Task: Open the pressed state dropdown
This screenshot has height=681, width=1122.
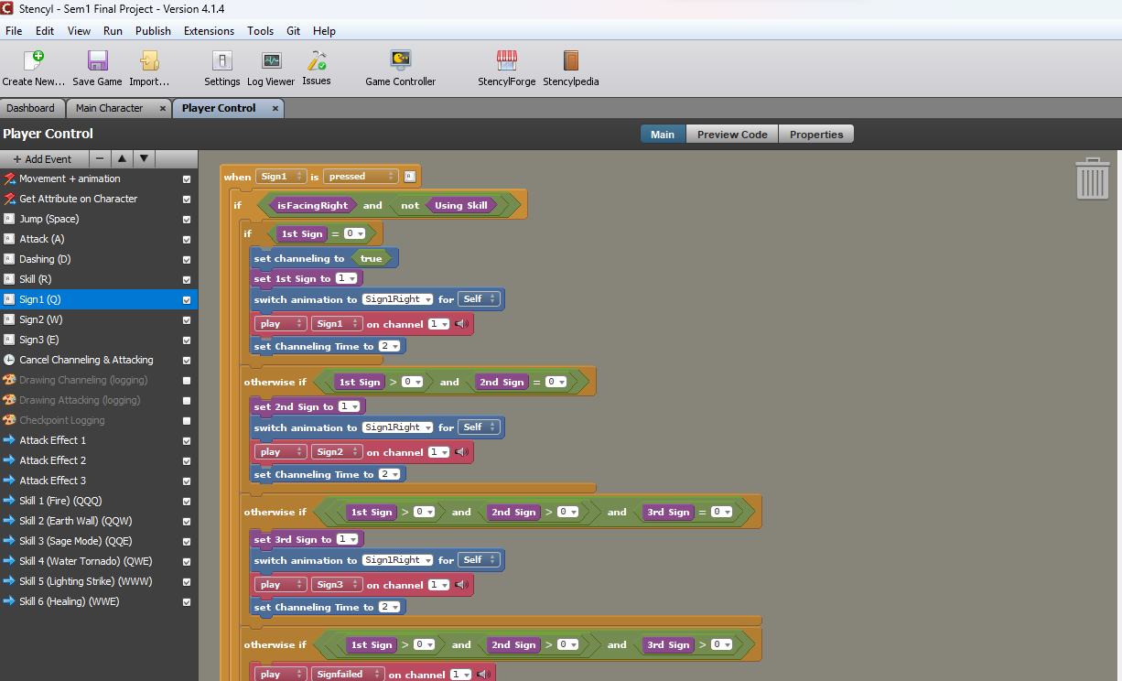Action: point(360,177)
